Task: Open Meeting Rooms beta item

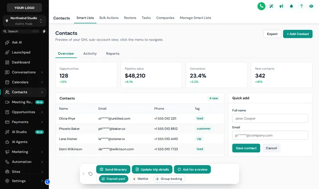Action: (x=24, y=102)
